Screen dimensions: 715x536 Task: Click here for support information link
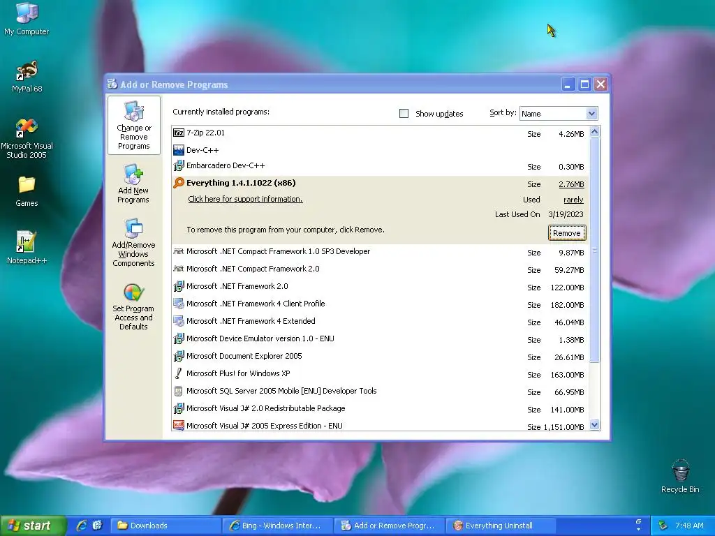[245, 199]
